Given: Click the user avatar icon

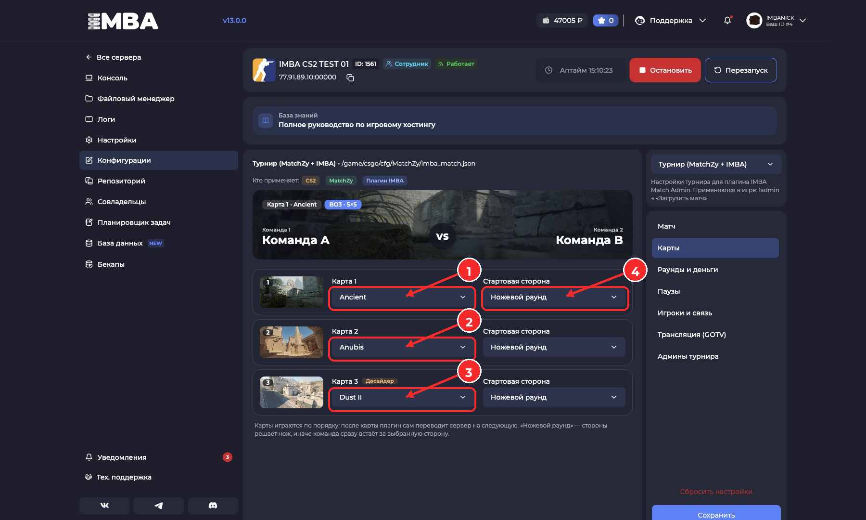Looking at the screenshot, I should click(x=754, y=20).
